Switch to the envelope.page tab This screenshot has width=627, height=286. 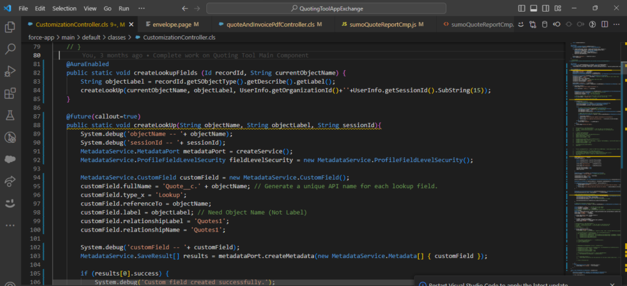point(173,24)
